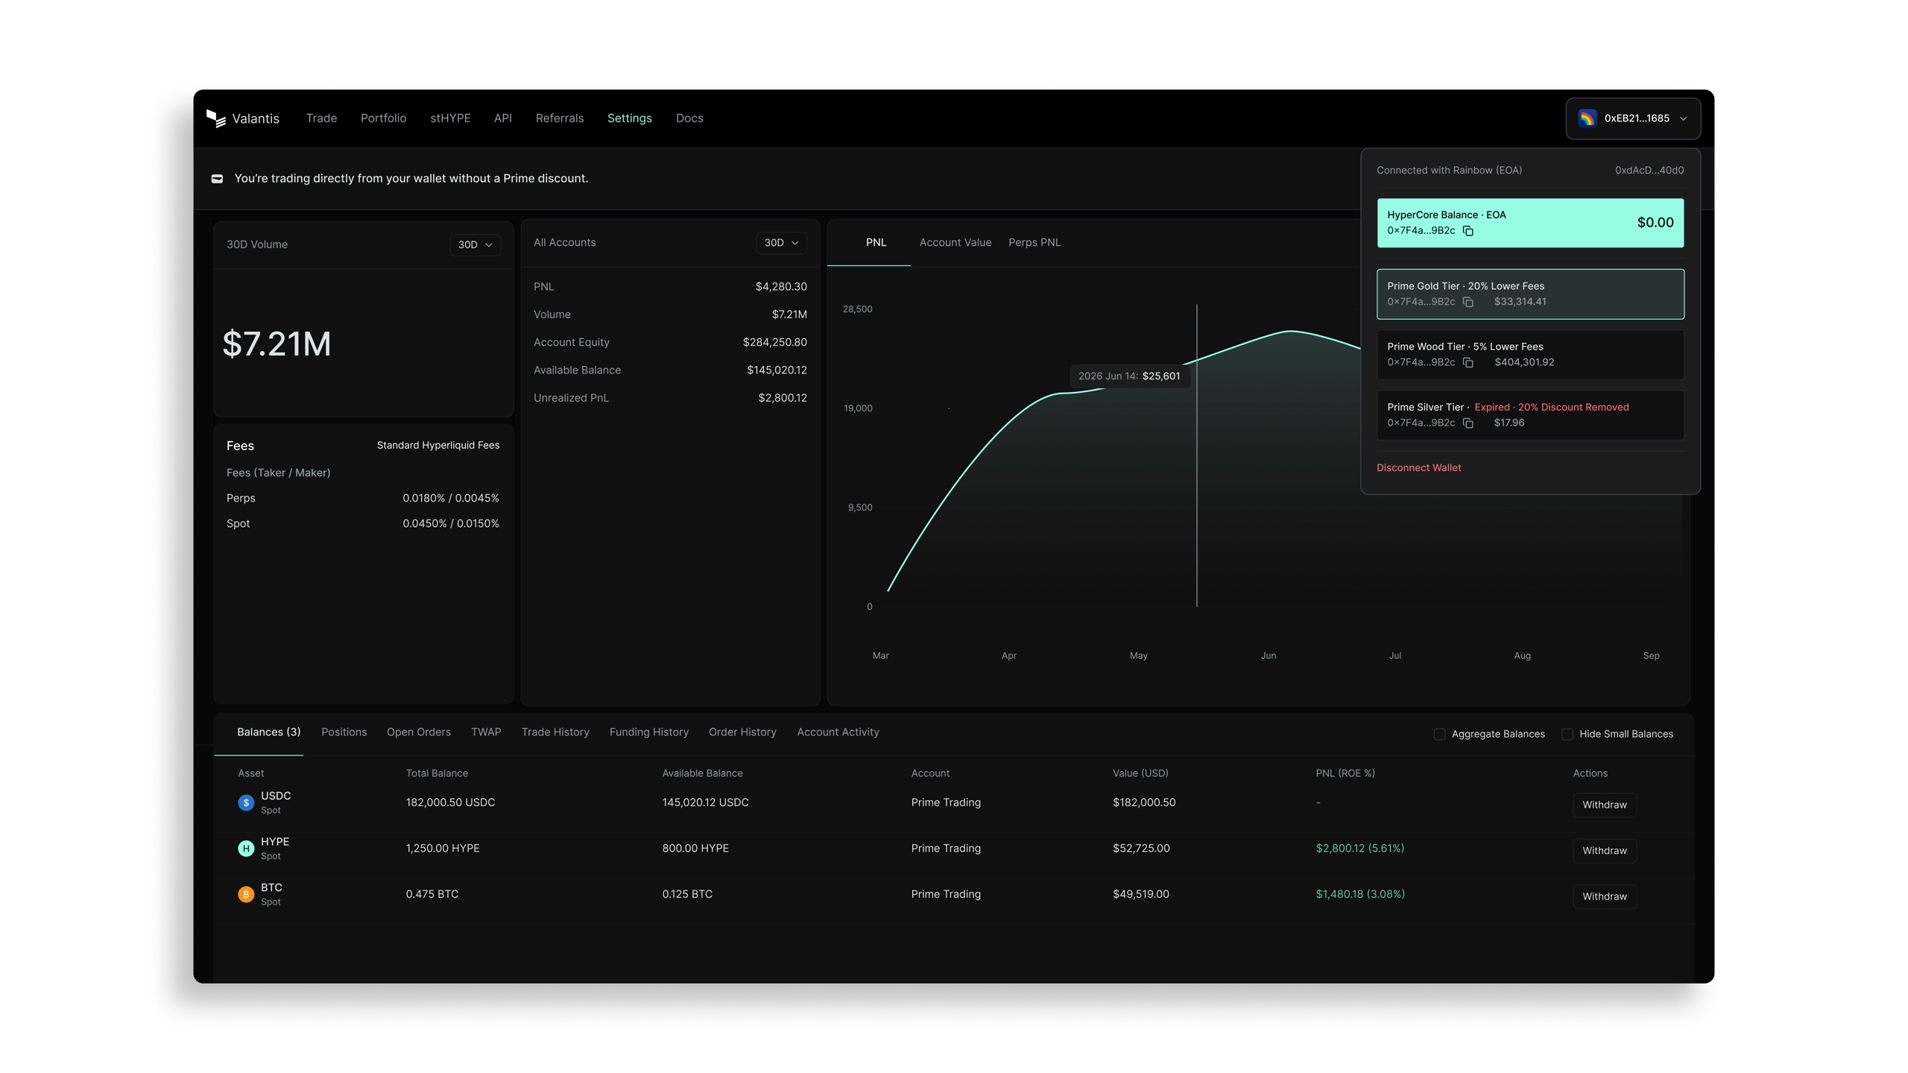The image size is (1908, 1073).
Task: Withdraw from the BTC row
Action: tap(1605, 896)
